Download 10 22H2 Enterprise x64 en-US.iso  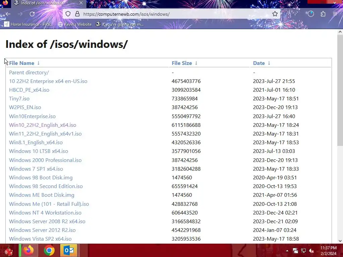48,81
